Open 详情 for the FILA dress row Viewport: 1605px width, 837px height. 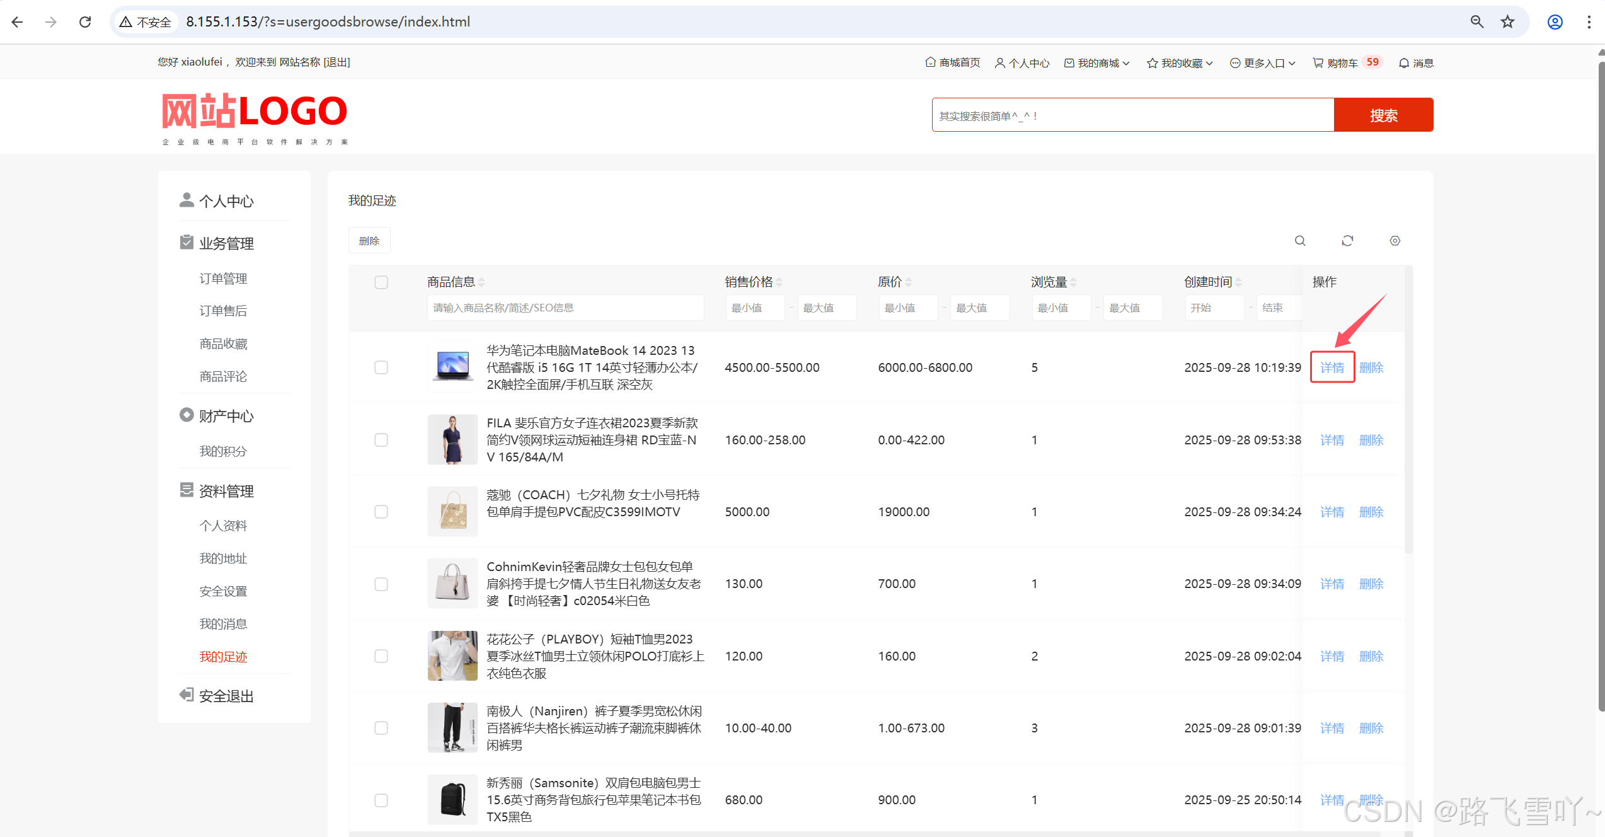(1332, 440)
